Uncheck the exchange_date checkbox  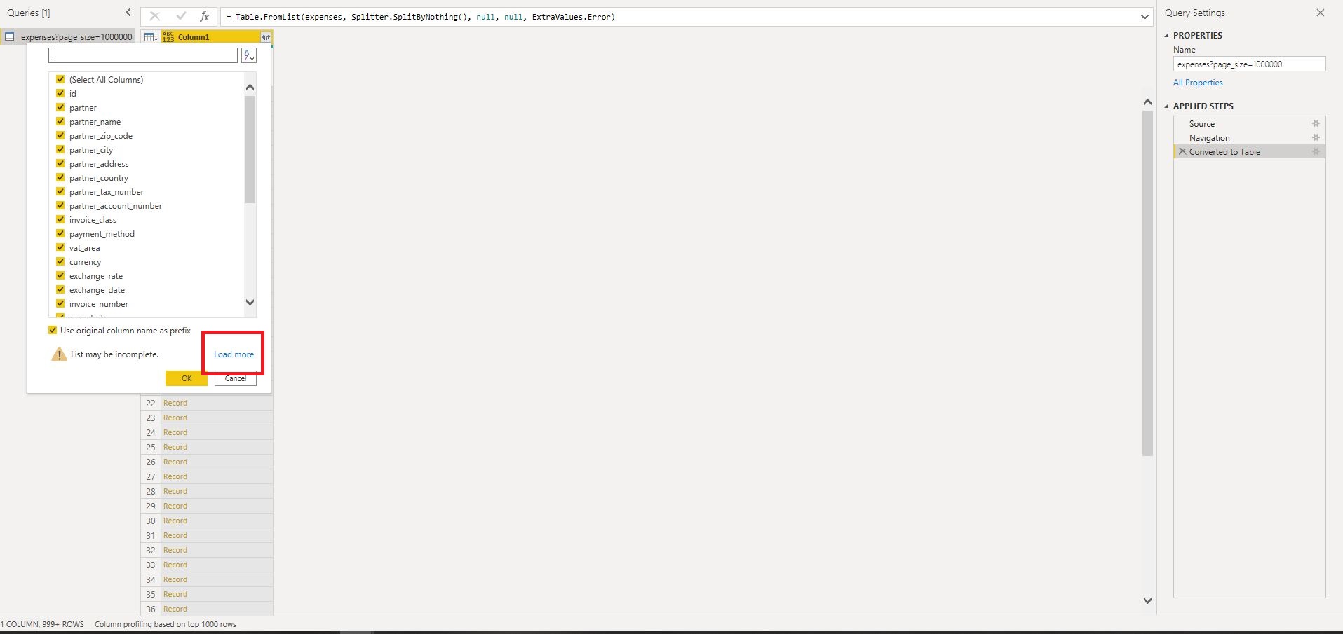[x=60, y=289]
